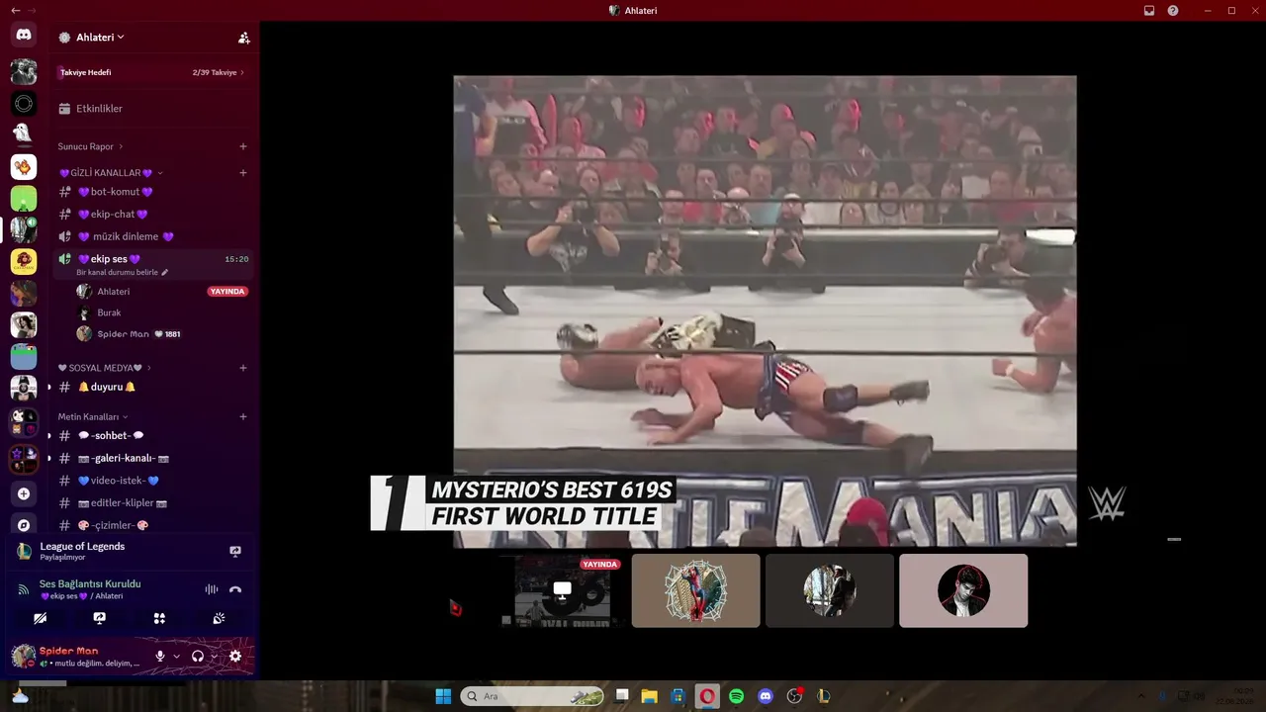Viewport: 1266px width, 712px height.
Task: Select user Burak in the voice channel
Action: pyautogui.click(x=161, y=312)
